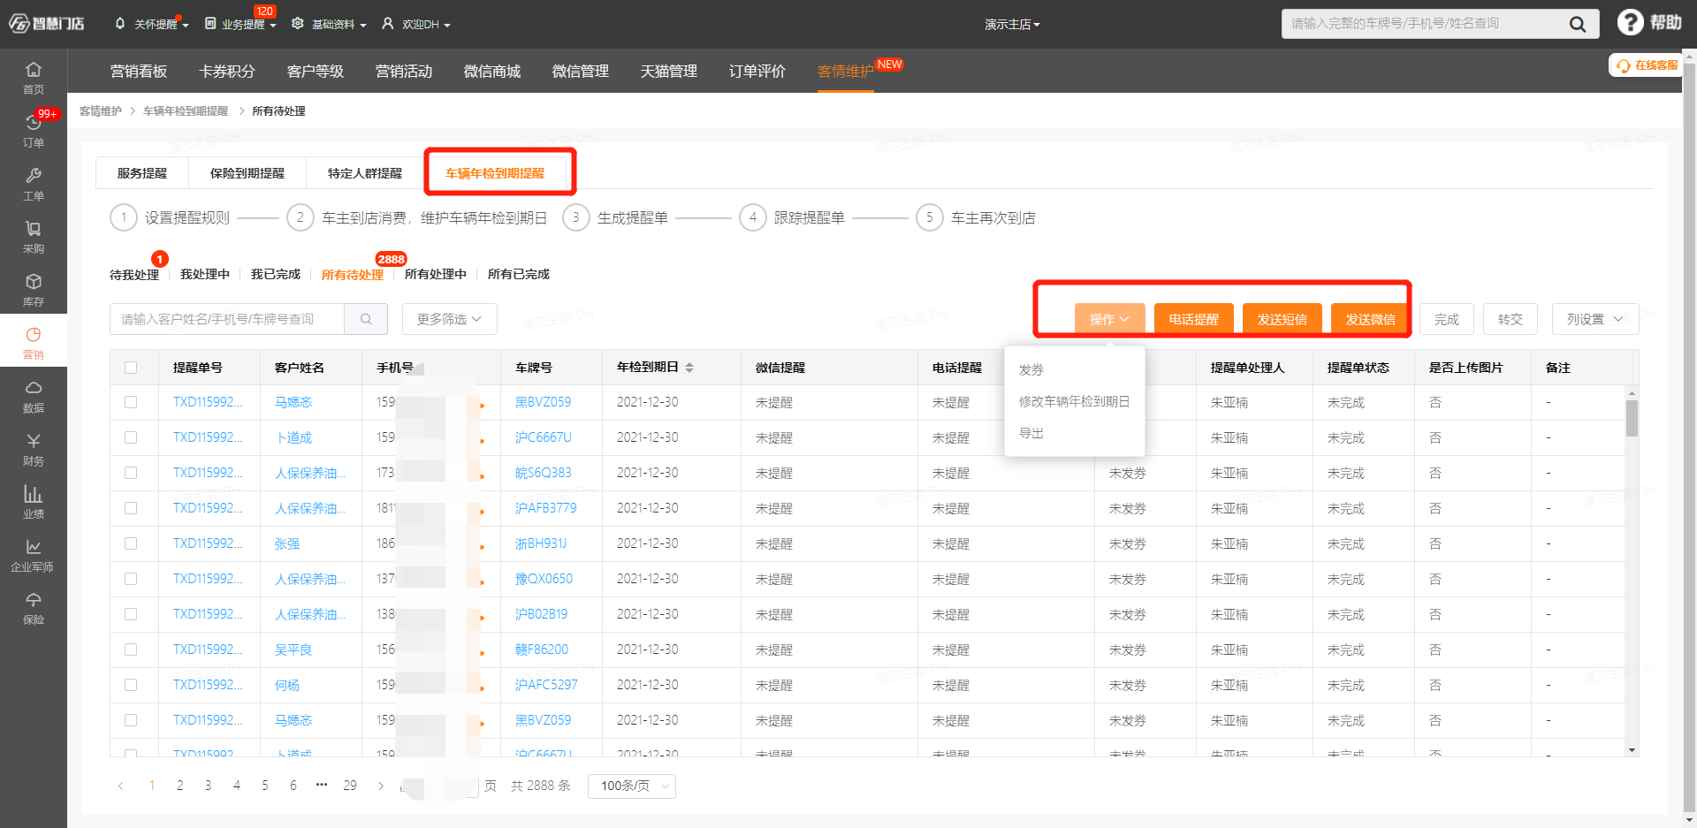Open the 数据 data sidebar icon

[34, 396]
